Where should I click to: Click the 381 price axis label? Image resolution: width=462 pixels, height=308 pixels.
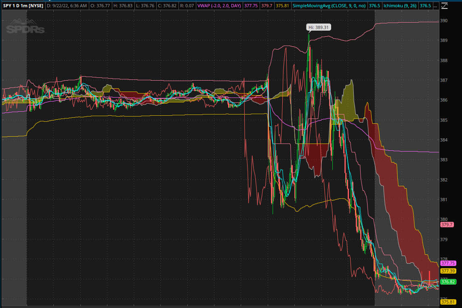[x=444, y=200]
